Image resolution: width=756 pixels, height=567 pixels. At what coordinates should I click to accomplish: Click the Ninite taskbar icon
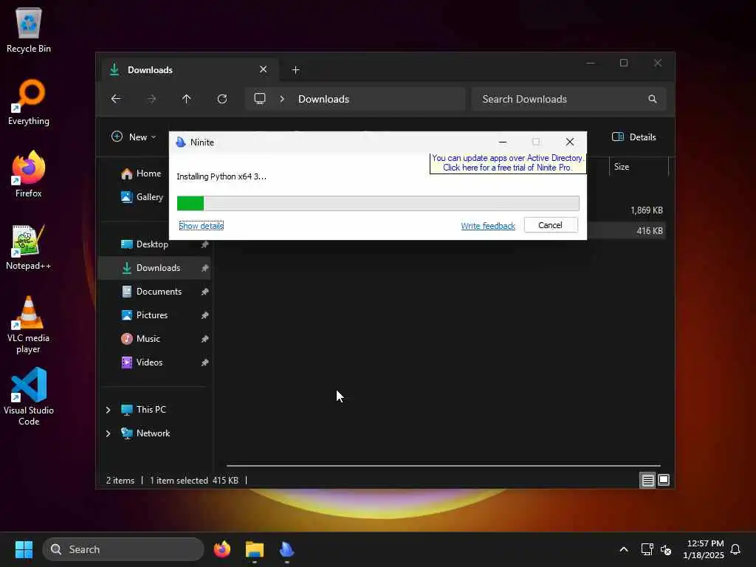(x=287, y=549)
